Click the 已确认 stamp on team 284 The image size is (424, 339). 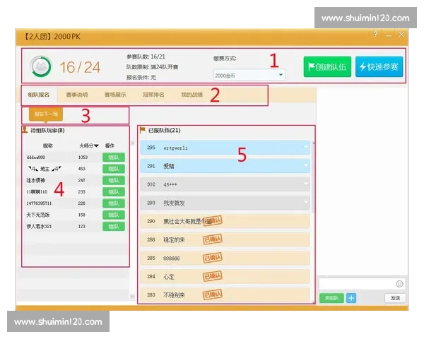pos(213,276)
